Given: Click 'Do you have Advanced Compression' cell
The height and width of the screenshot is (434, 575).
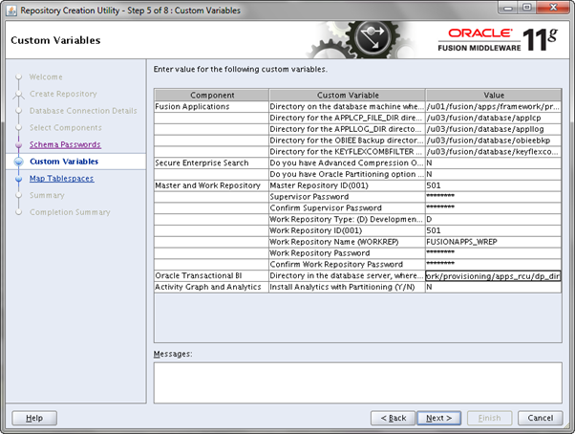Looking at the screenshot, I should 348,163.
